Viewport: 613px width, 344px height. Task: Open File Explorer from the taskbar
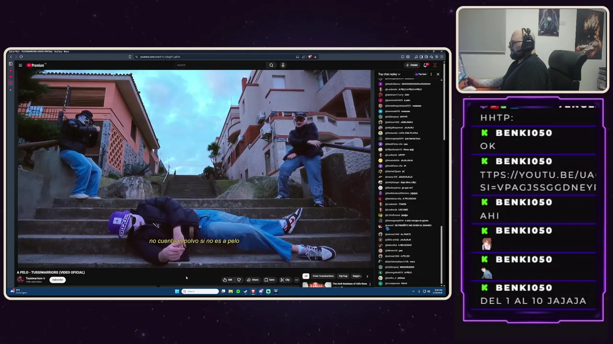(x=230, y=291)
